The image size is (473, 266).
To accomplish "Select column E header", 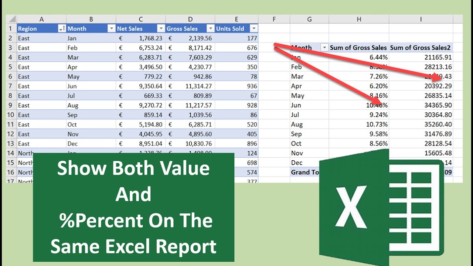I will [x=236, y=19].
